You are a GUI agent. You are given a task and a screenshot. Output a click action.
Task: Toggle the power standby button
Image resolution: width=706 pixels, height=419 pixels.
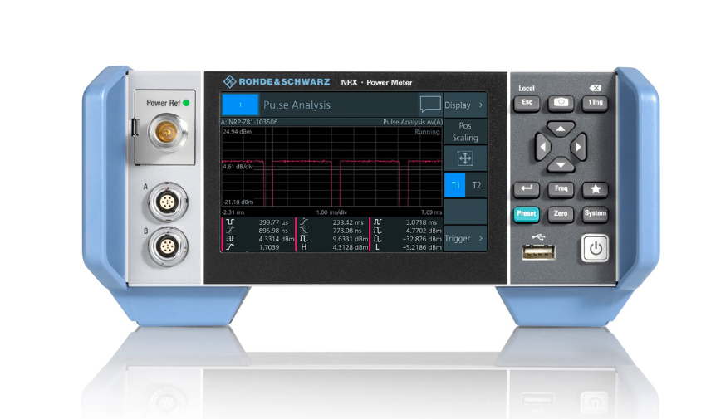(594, 248)
